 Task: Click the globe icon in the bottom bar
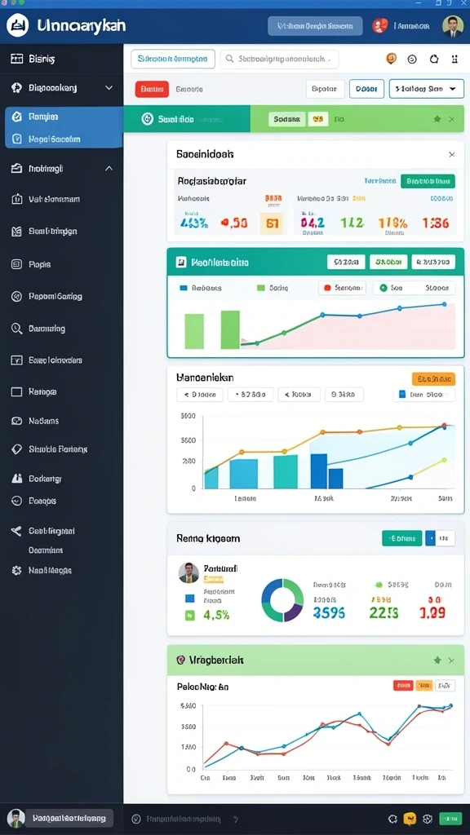tap(427, 819)
